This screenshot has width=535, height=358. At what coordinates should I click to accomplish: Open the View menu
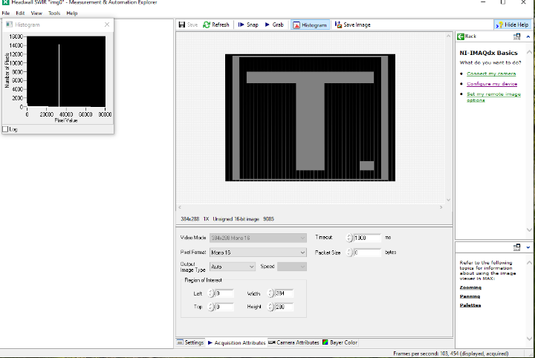pos(36,13)
